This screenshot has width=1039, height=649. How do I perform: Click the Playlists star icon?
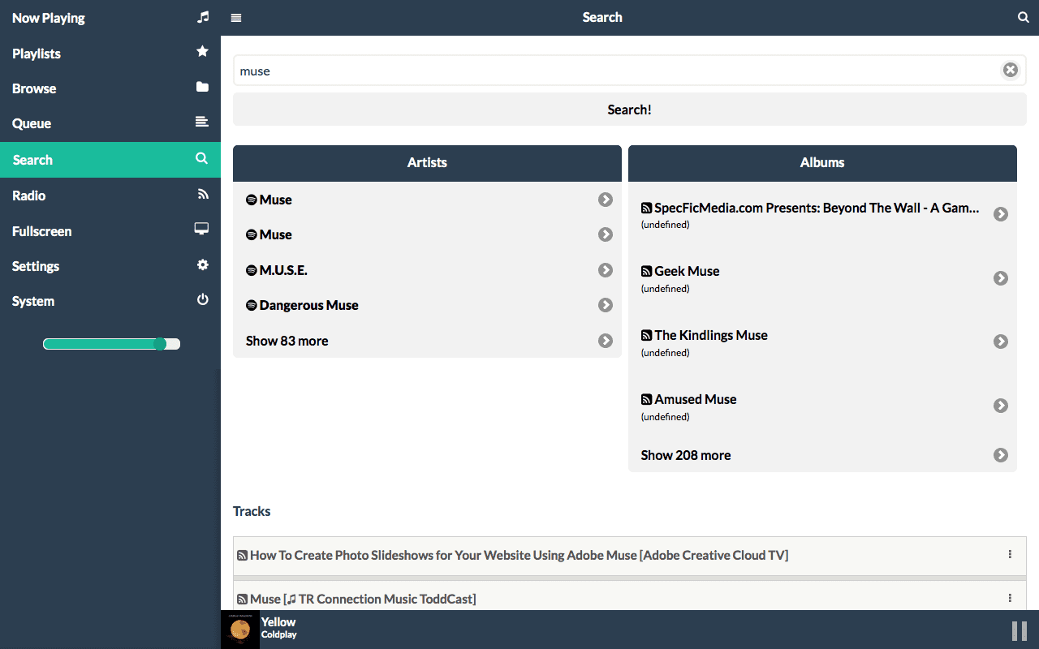[x=203, y=52]
